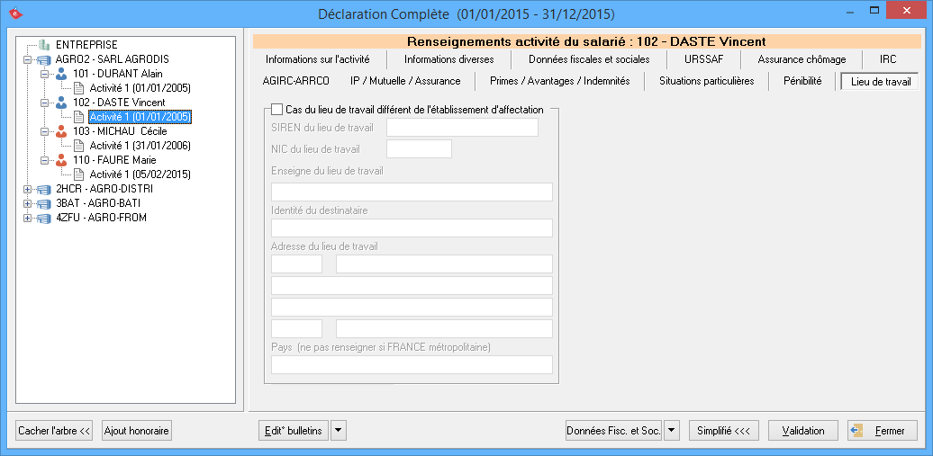933x456 pixels.
Task: Click the Cacher l'arbre button
Action: click(55, 431)
